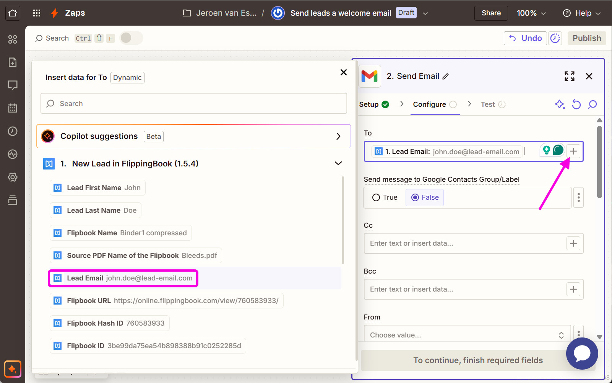Click the Share button

[491, 13]
